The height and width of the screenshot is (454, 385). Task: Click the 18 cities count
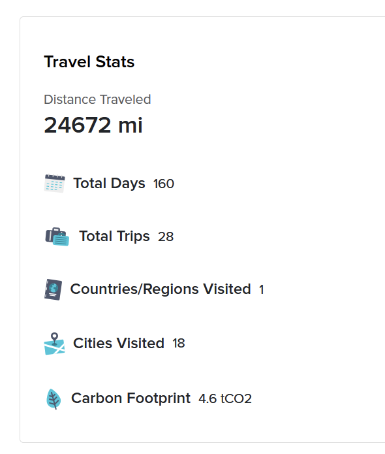point(179,344)
